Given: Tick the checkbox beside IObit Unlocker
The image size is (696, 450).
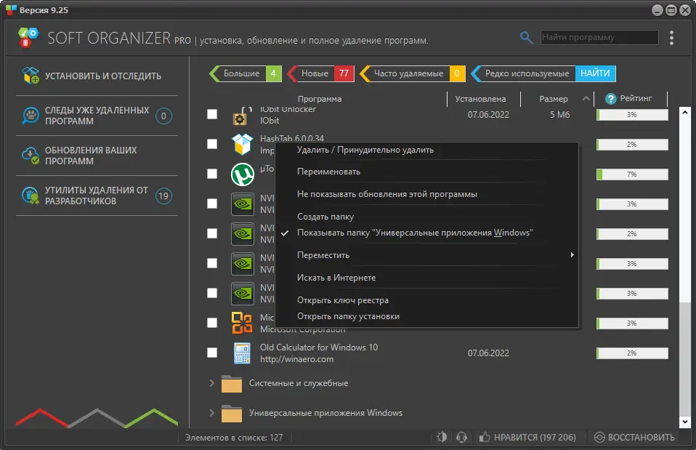Looking at the screenshot, I should click(212, 114).
